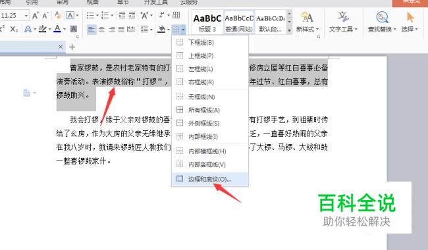Expand the font color arrow

65,29
